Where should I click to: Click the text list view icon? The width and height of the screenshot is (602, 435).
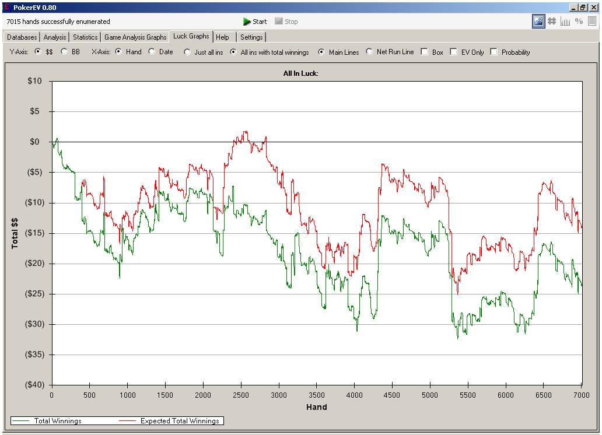[x=592, y=22]
